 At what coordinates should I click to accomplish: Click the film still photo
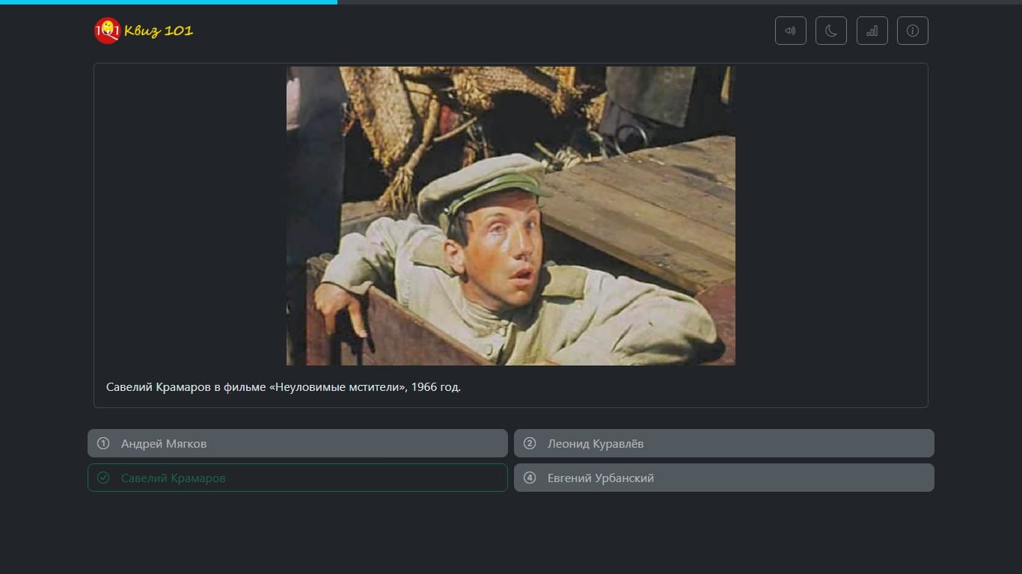511,216
